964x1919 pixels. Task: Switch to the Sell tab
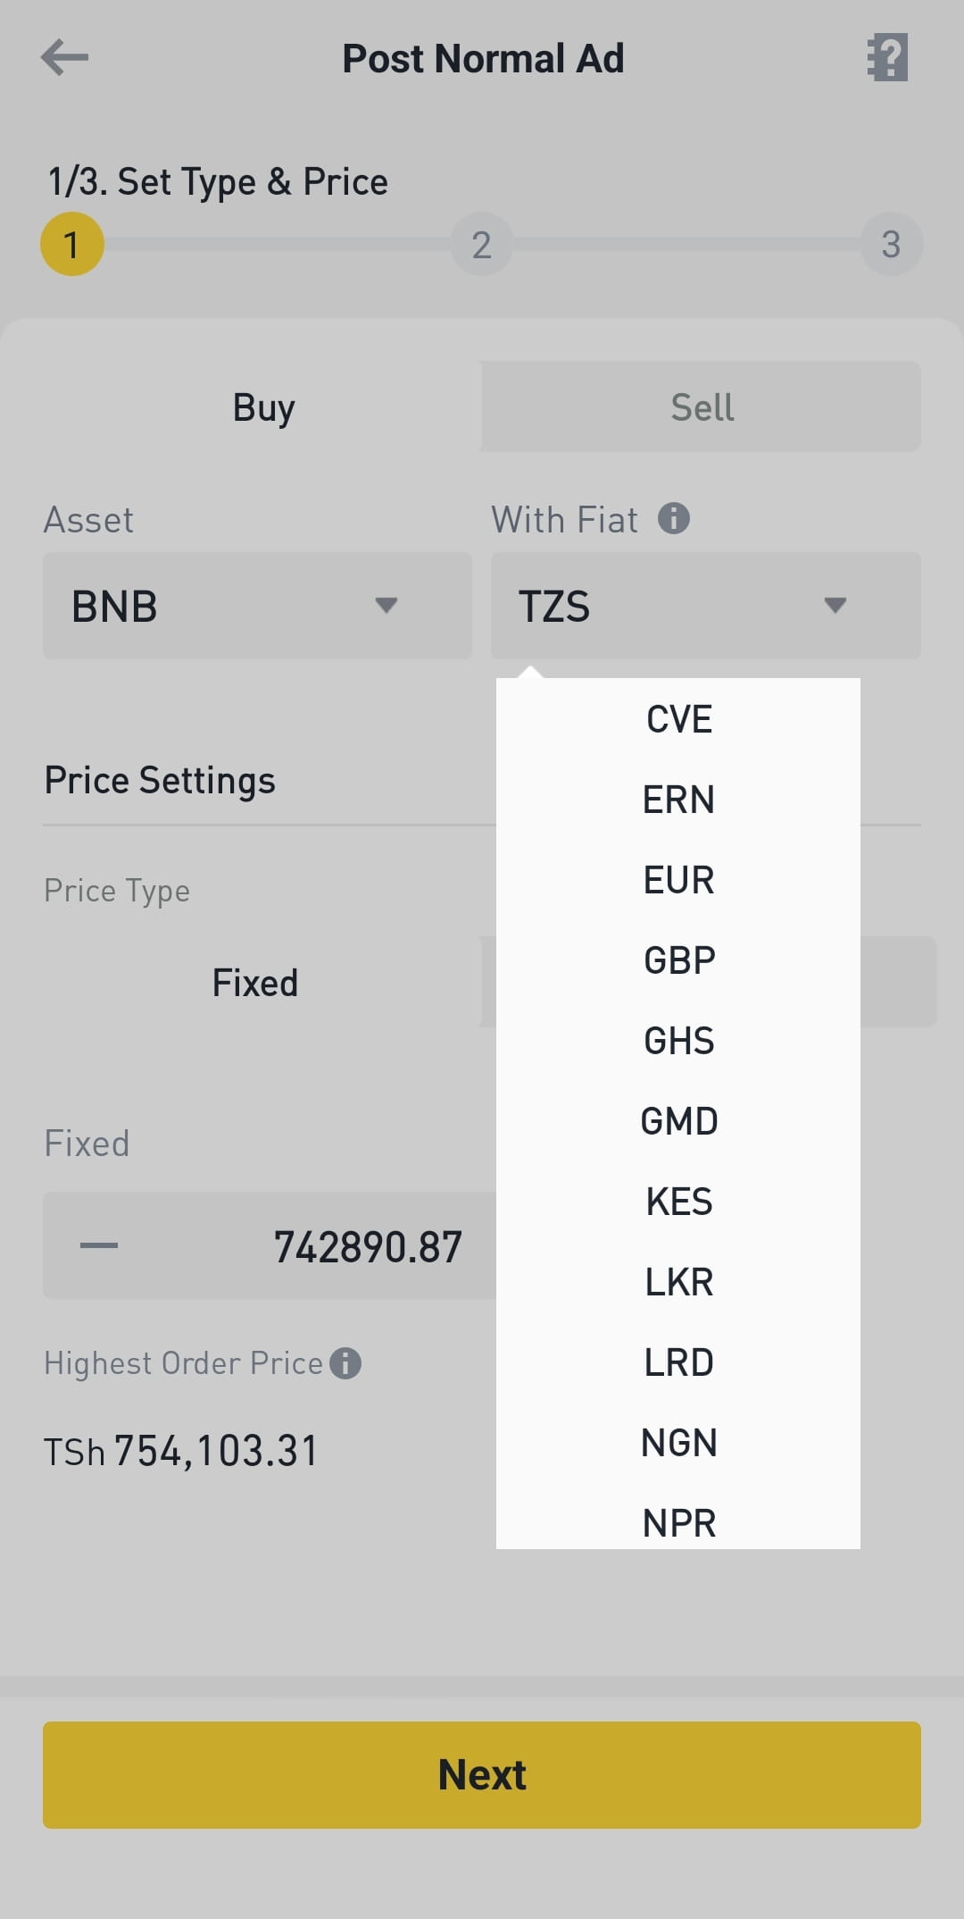coord(702,407)
